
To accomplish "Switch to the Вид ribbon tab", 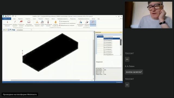I will (x=98, y=19).
